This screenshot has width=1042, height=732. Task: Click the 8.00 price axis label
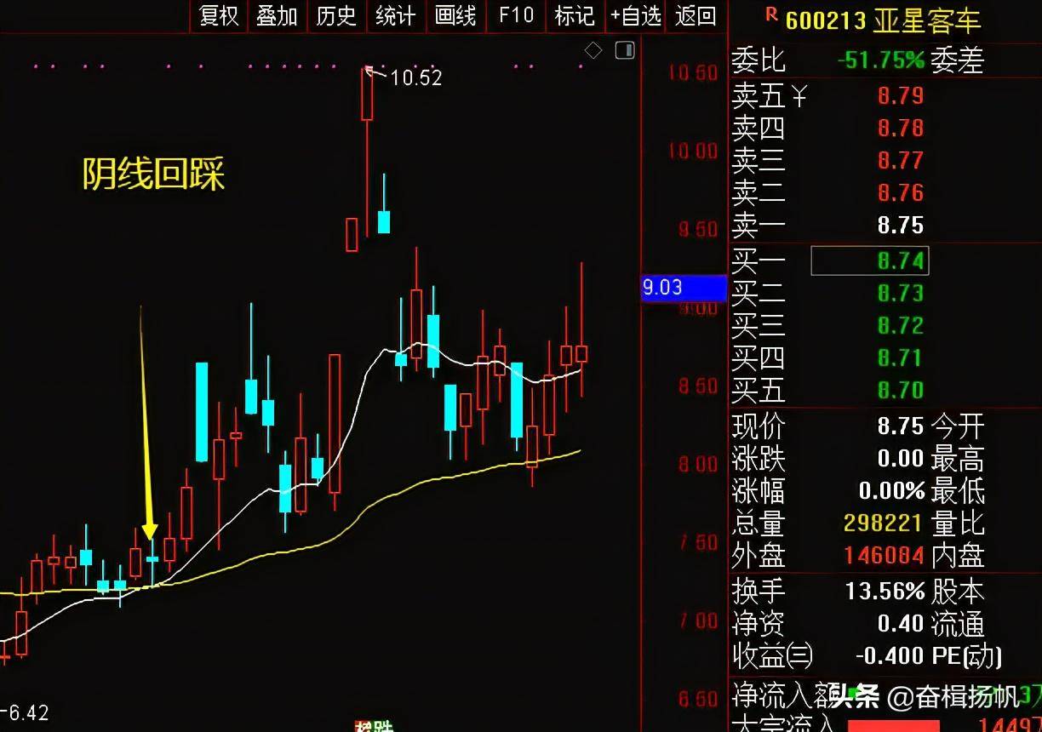pos(698,465)
